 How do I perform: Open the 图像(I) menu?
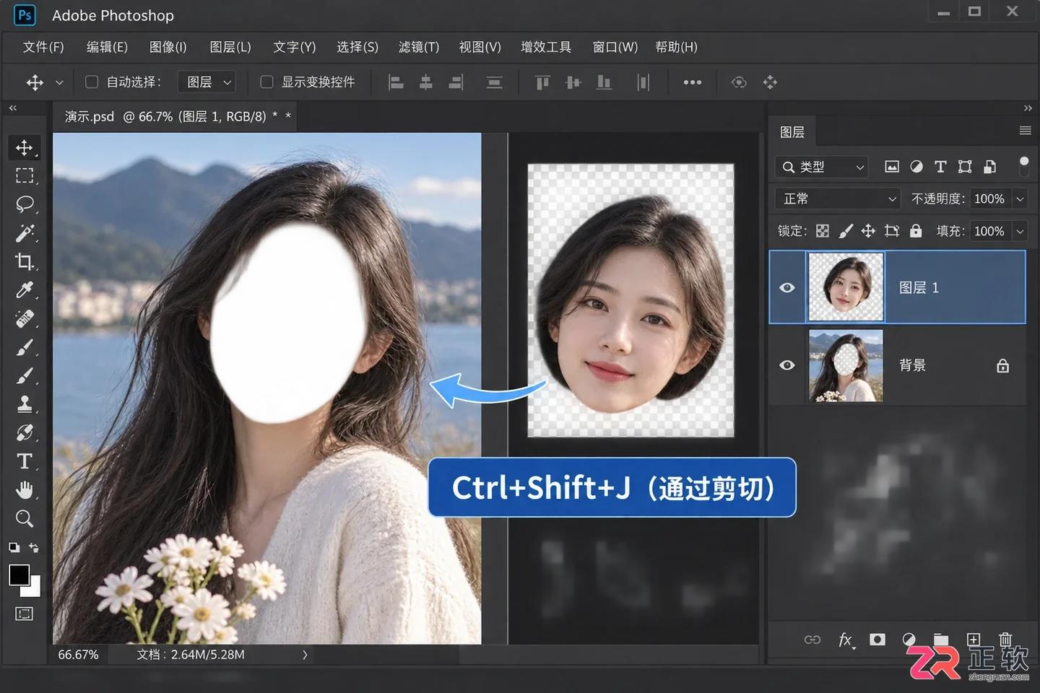[x=168, y=47]
